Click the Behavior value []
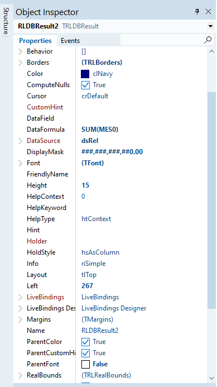 (84, 51)
